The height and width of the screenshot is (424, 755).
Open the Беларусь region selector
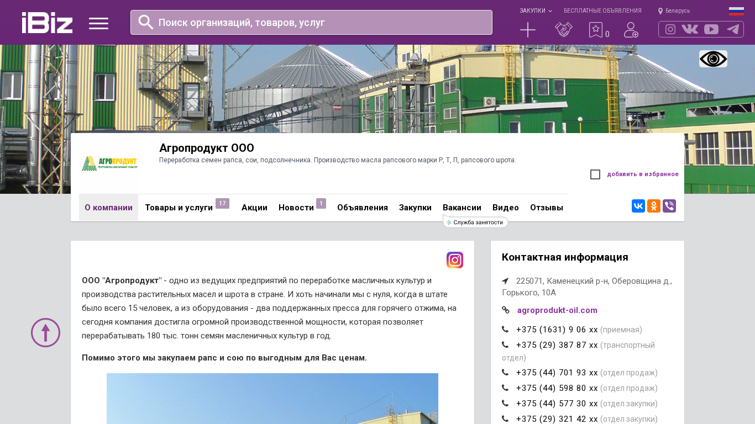click(x=674, y=11)
